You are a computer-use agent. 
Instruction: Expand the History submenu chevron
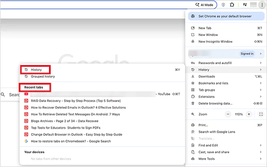pyautogui.click(x=261, y=70)
